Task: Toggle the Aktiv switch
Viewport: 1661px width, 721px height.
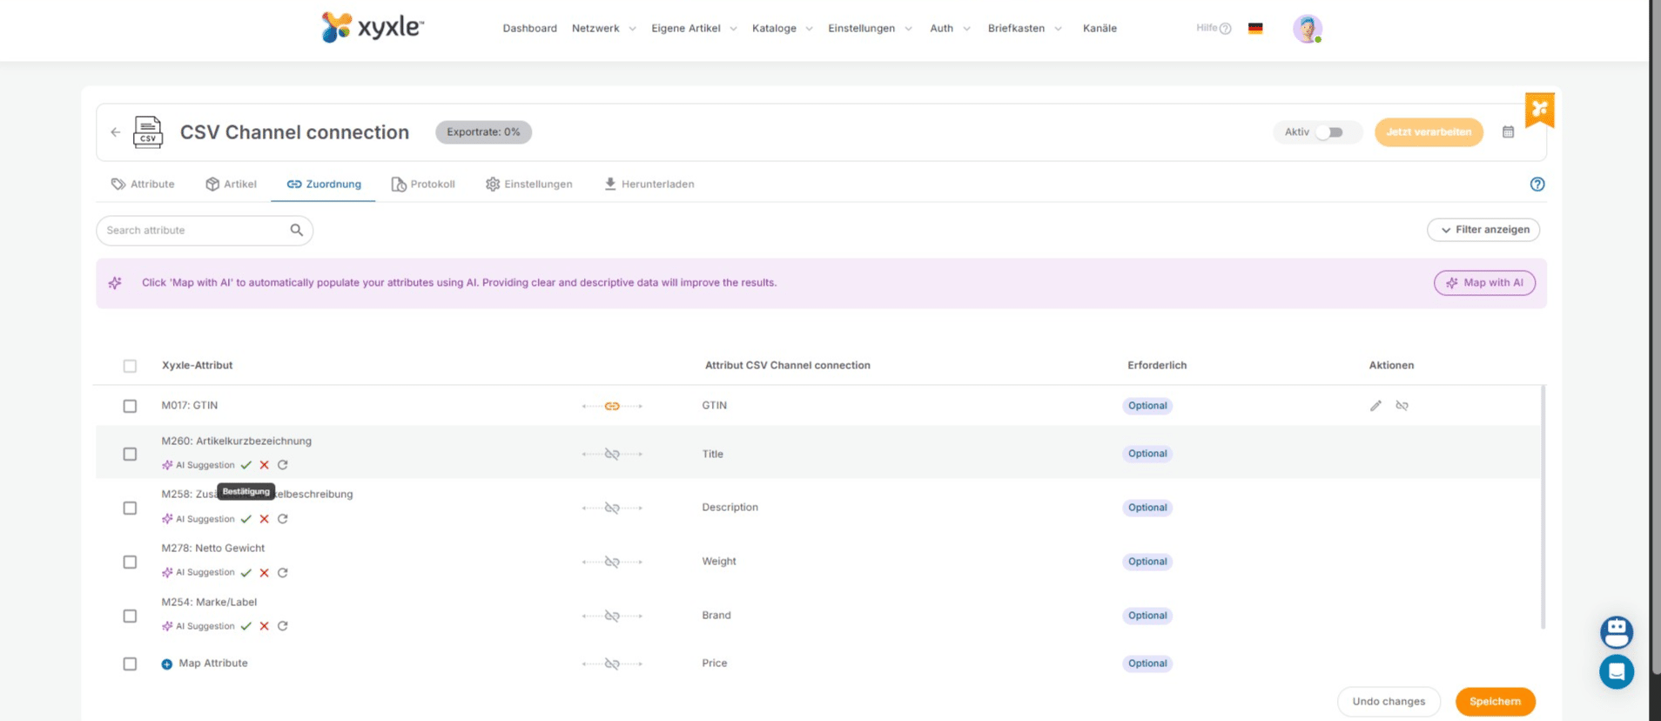Action: (x=1329, y=132)
